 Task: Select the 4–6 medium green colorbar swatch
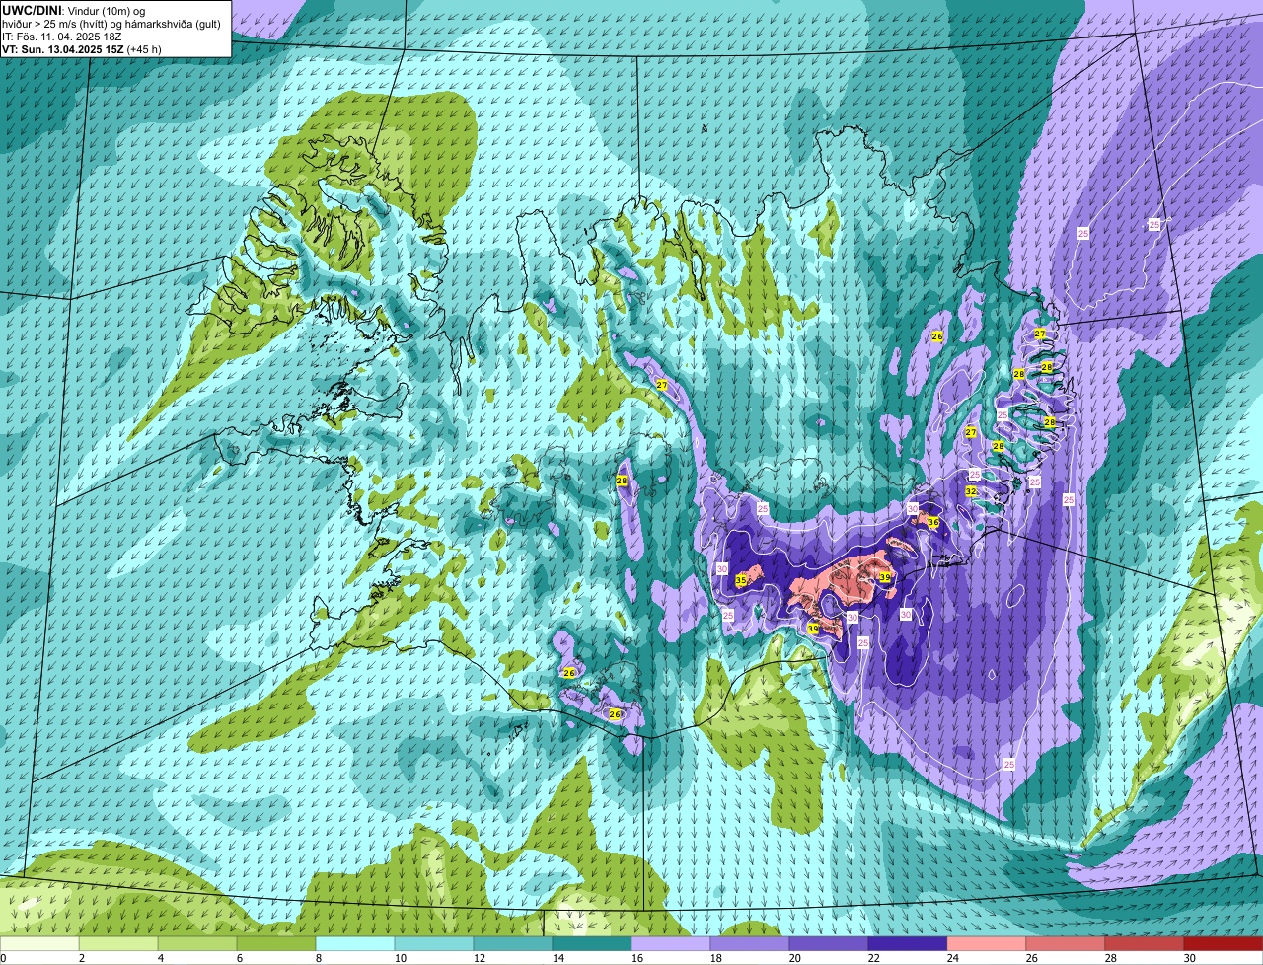197,943
